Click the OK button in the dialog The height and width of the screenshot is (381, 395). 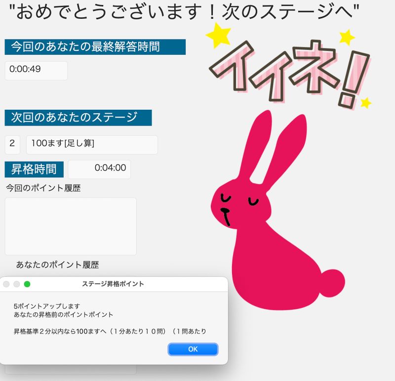[x=193, y=349]
